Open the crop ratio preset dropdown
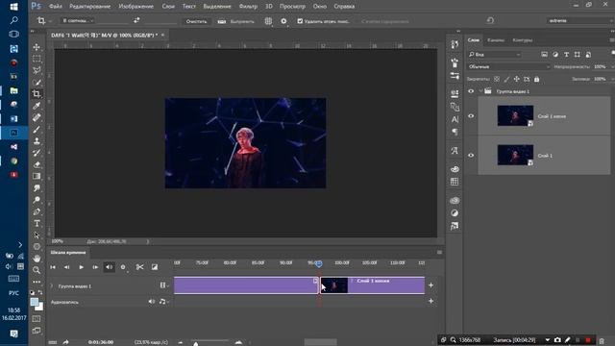The image size is (615, 346). tap(78, 20)
